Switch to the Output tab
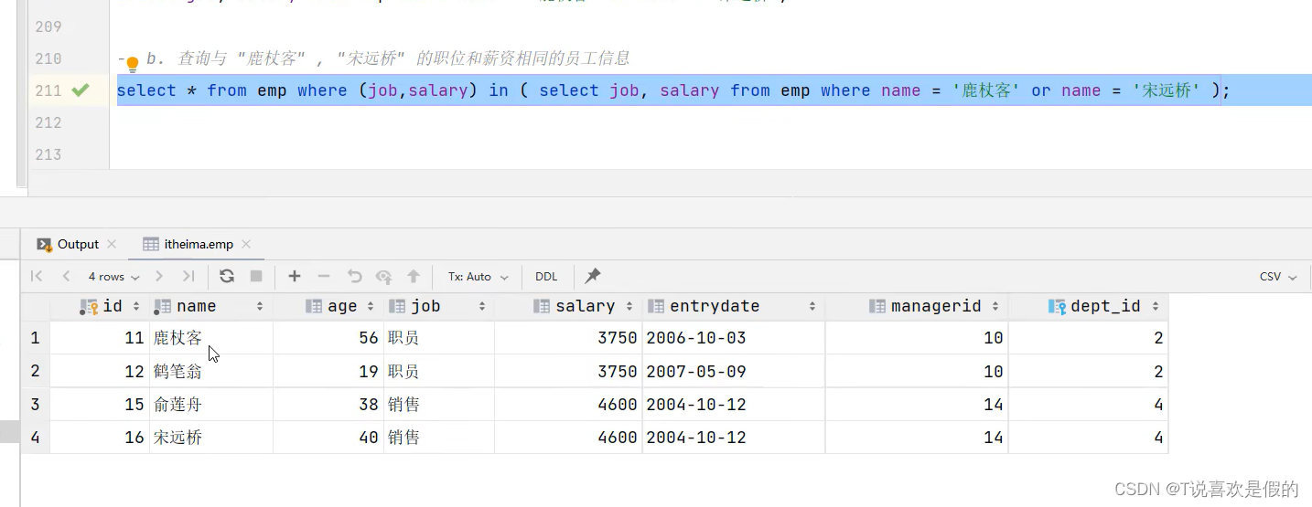The width and height of the screenshot is (1312, 507). click(x=78, y=245)
